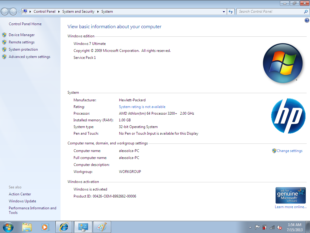This screenshot has width=310, height=233.
Task: Click the Advanced system settings shield icon
Action: coord(4,57)
